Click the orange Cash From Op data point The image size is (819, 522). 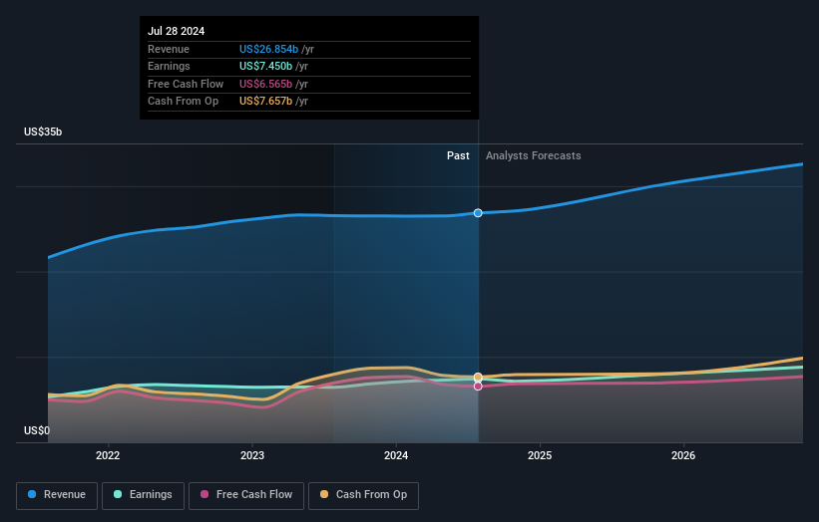pos(478,377)
